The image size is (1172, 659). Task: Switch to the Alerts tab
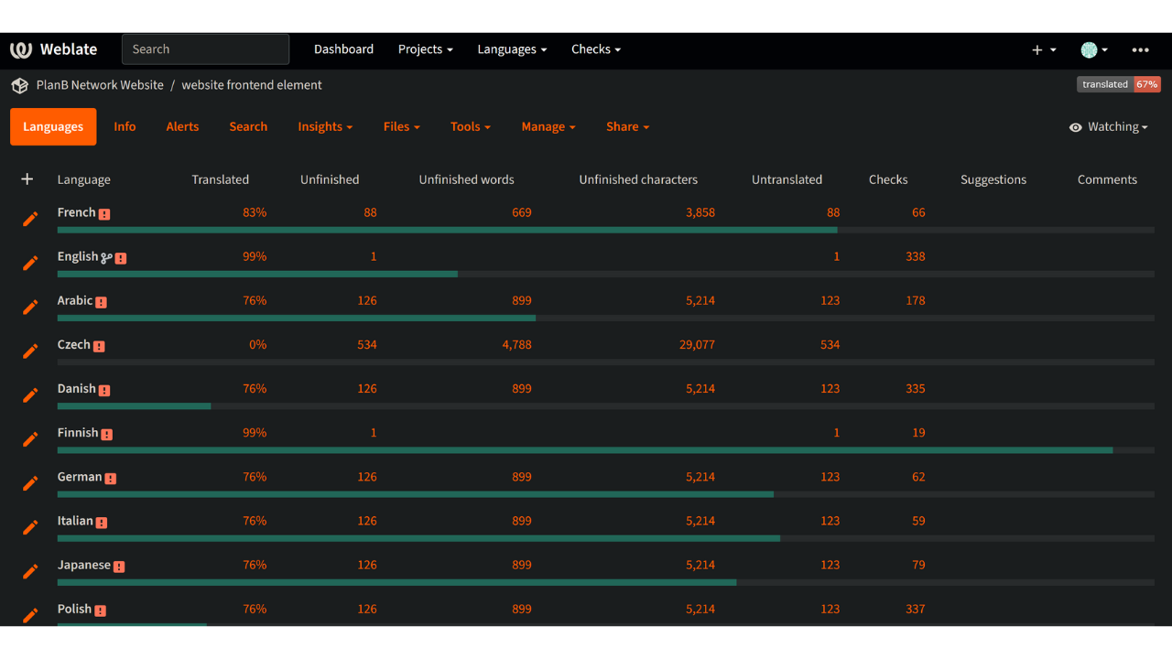[182, 127]
